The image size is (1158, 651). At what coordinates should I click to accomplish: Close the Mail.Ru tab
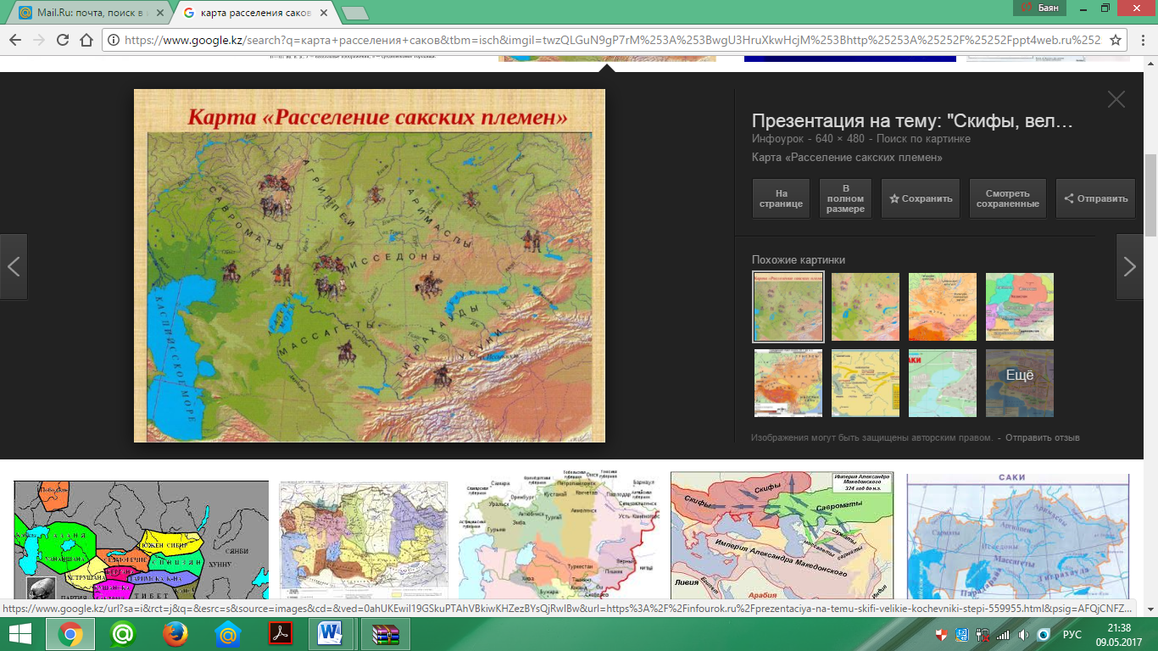click(x=161, y=13)
